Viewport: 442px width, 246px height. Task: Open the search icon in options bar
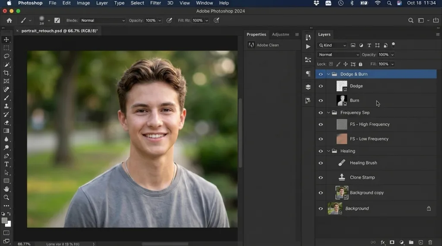coord(411,21)
